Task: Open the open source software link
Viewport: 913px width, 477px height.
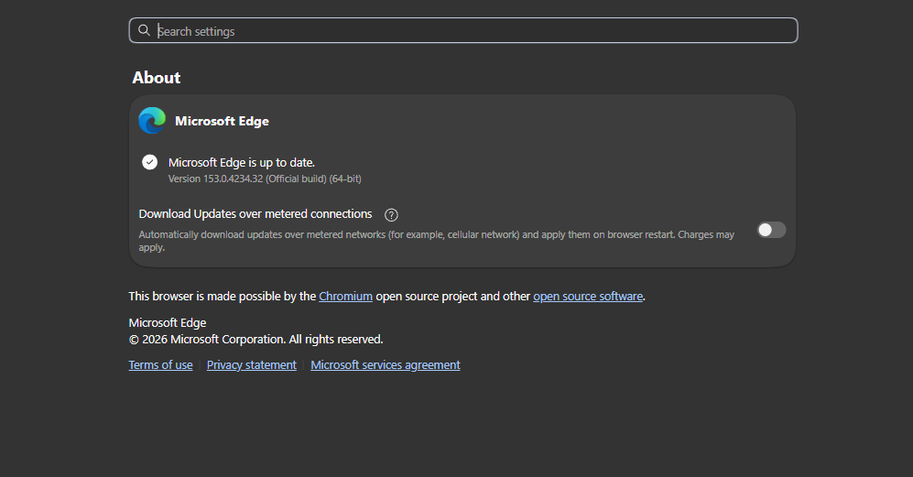Action: (x=588, y=297)
